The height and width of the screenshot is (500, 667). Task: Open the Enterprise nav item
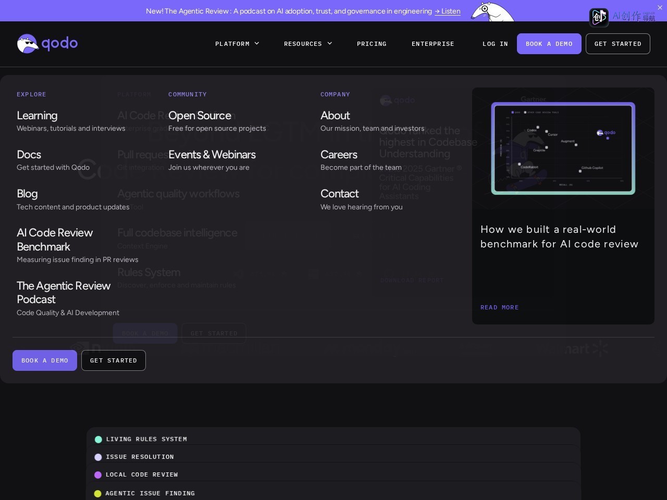coord(433,44)
